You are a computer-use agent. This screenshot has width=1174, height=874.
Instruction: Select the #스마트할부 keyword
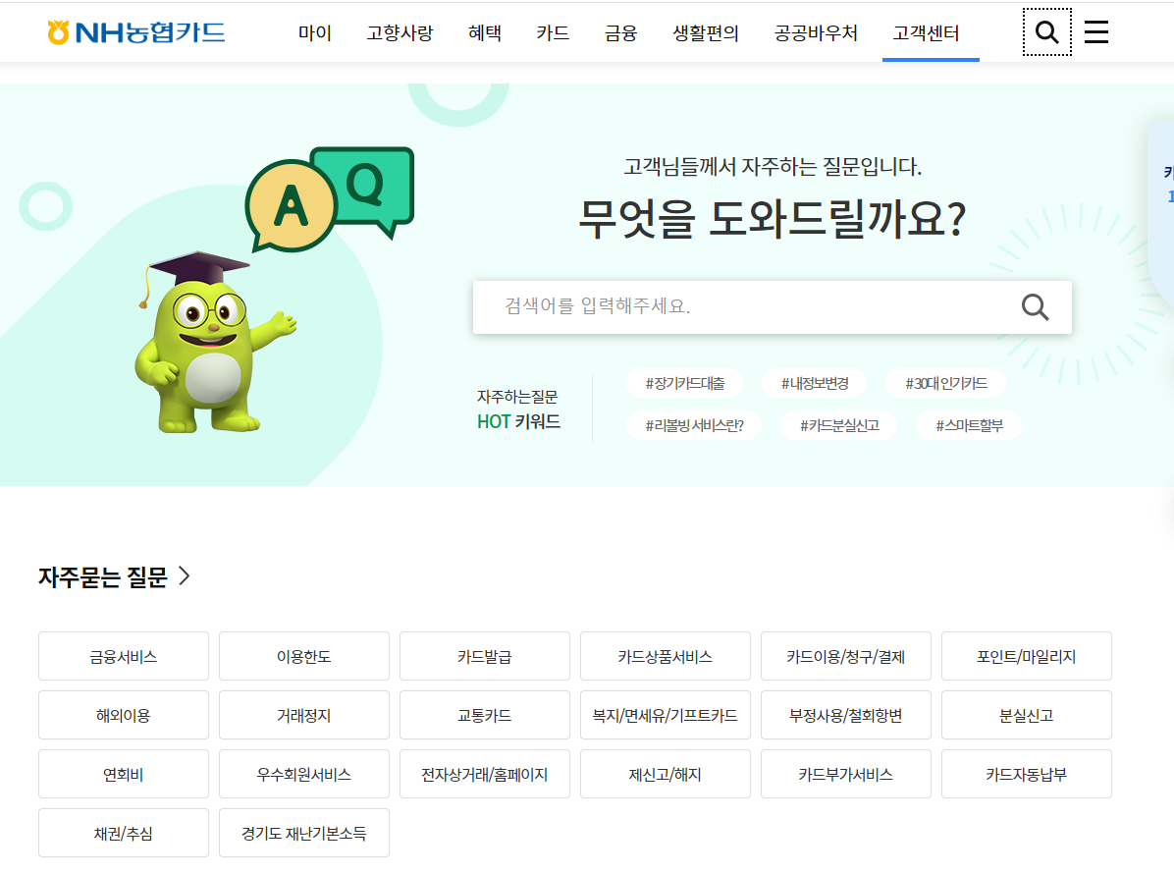(969, 425)
